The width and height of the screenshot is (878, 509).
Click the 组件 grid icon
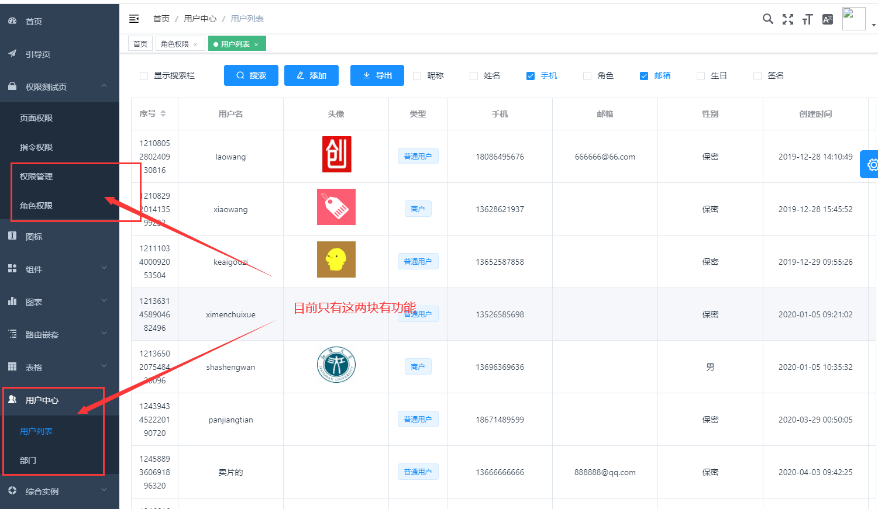[12, 268]
